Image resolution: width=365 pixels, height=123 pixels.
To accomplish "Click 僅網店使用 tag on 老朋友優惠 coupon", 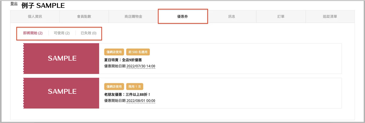I will (x=114, y=86).
